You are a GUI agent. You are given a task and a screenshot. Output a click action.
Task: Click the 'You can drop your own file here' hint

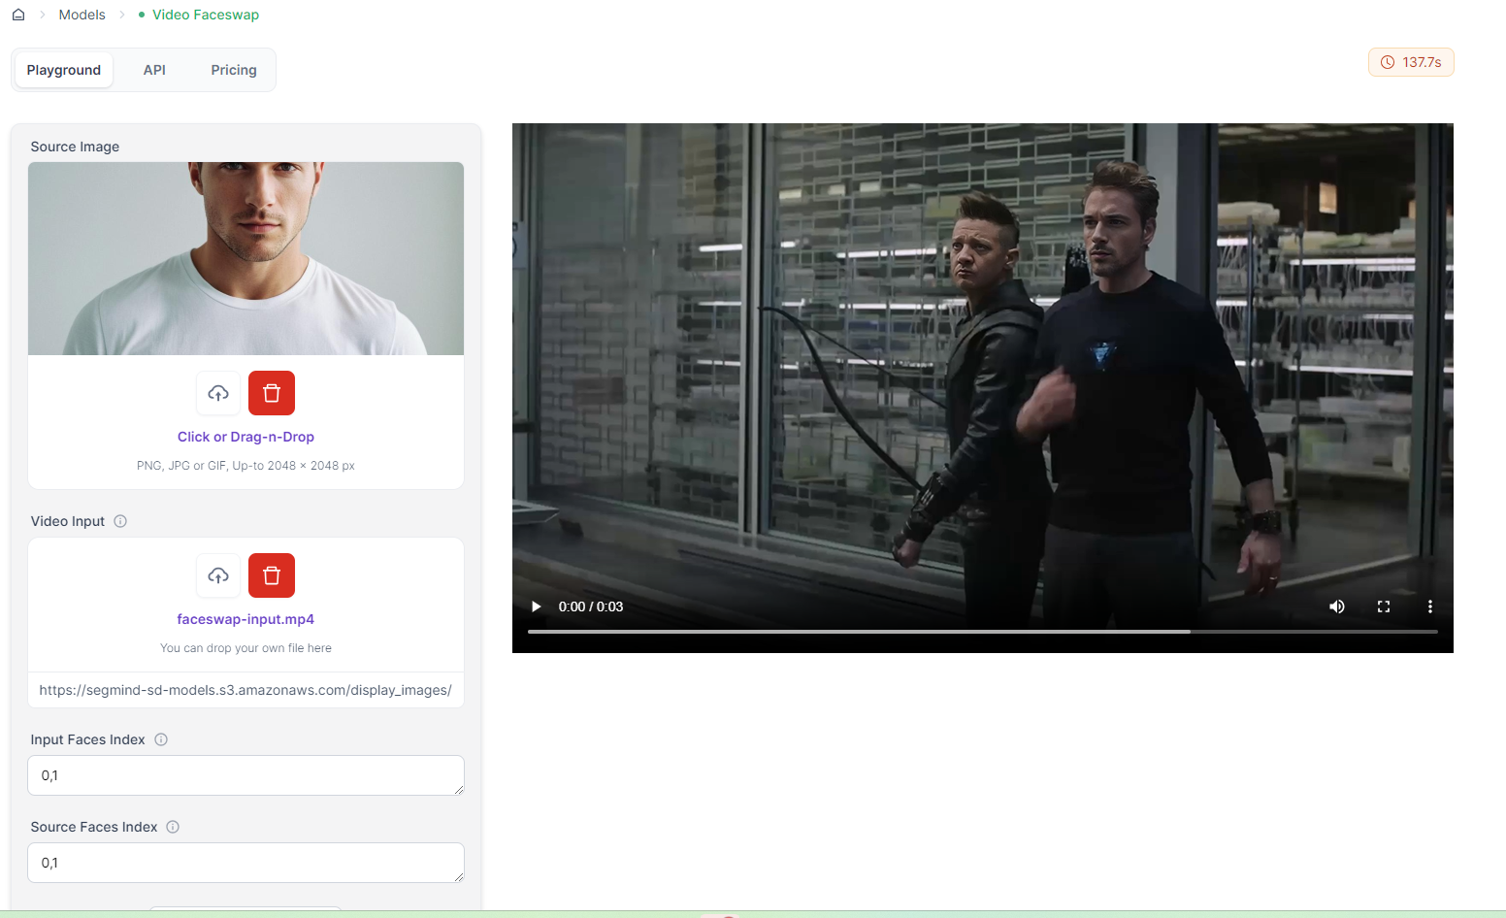click(246, 648)
